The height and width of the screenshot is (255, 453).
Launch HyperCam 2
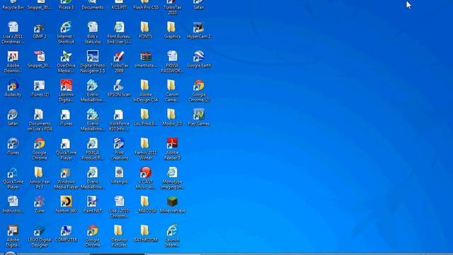tap(199, 30)
